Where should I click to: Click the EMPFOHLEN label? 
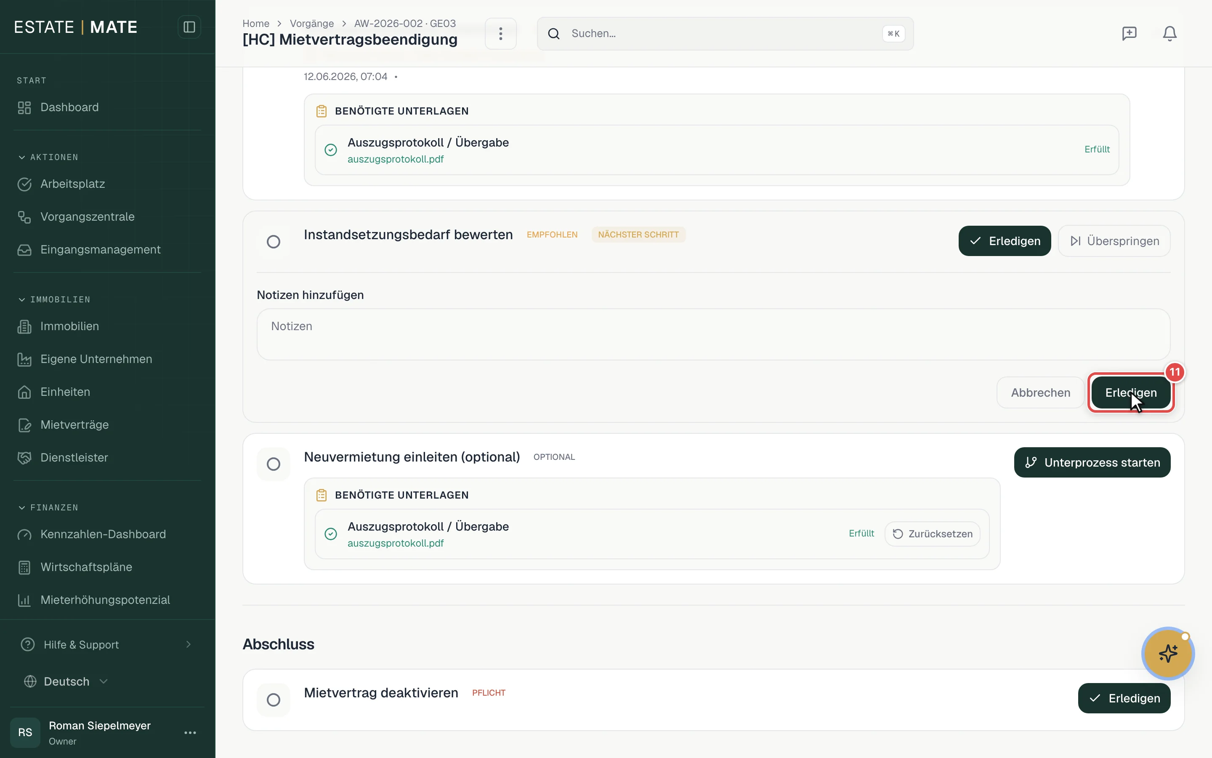coord(552,235)
